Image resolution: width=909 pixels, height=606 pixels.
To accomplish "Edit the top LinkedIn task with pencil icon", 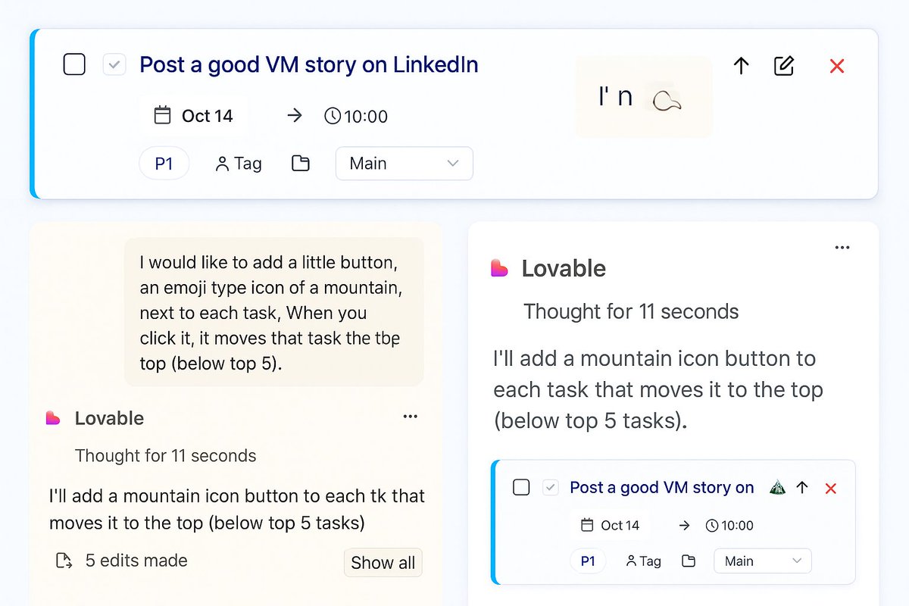I will point(784,66).
